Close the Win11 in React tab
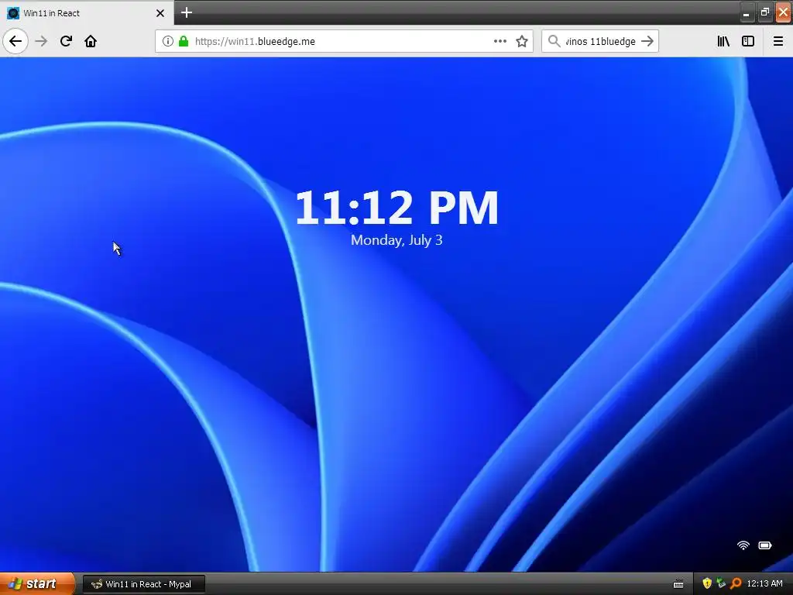Viewport: 793px width, 595px height. tap(160, 13)
